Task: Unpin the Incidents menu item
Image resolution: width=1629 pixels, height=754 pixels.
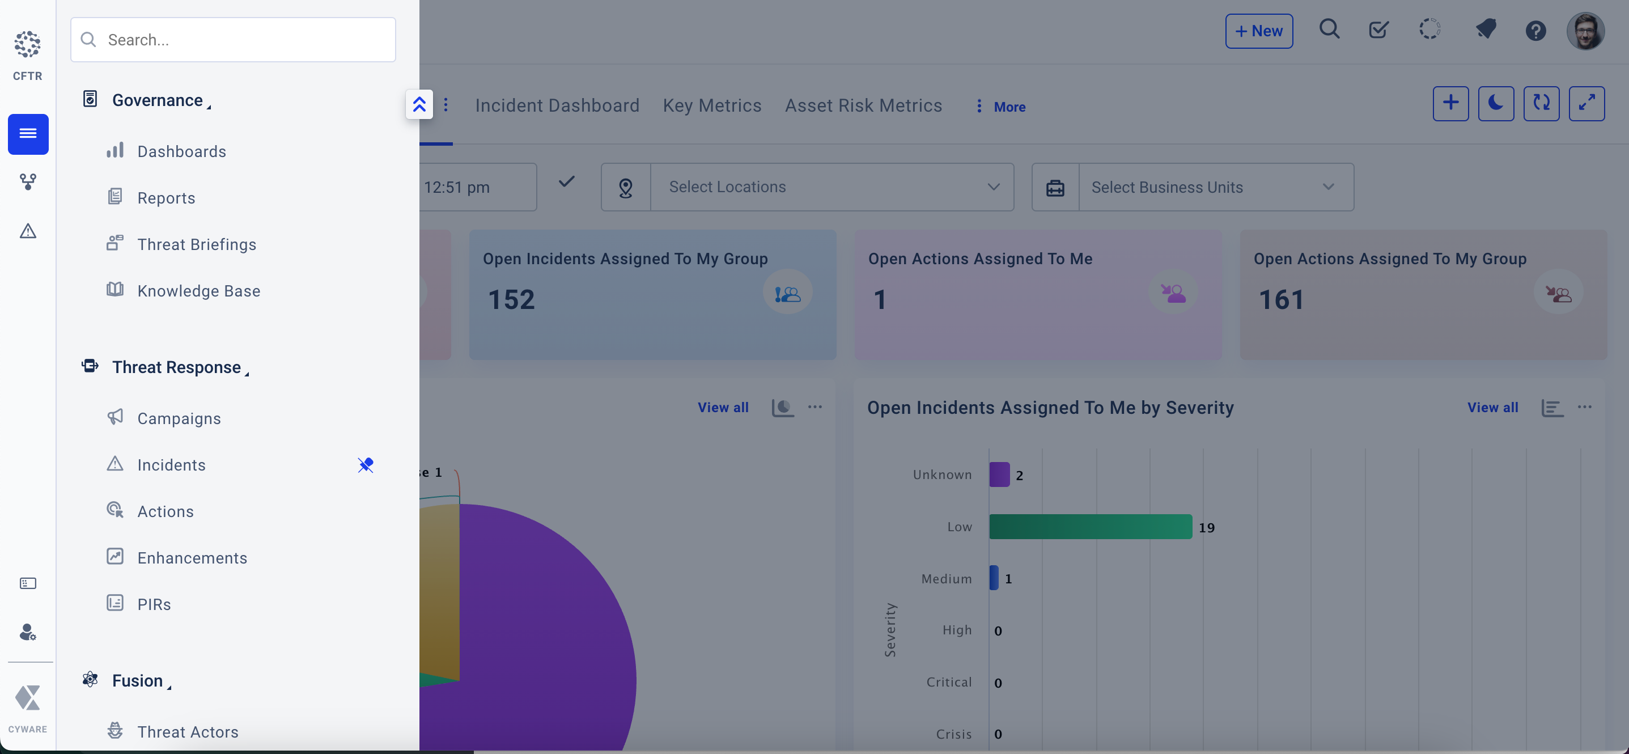Action: tap(366, 465)
